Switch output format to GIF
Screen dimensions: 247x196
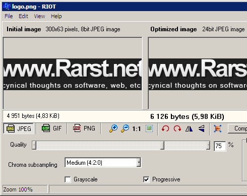(x=52, y=128)
